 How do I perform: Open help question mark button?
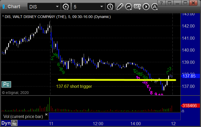[x=162, y=3]
